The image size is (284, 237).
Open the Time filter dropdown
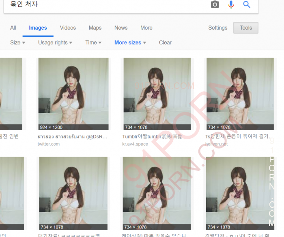93,43
